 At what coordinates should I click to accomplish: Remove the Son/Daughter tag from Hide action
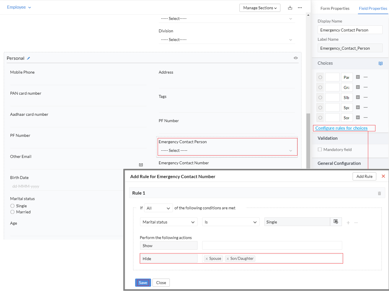coord(228,259)
